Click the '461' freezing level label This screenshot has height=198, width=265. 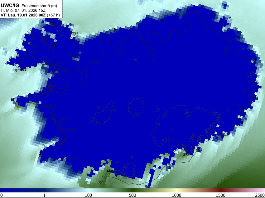click(x=110, y=171)
